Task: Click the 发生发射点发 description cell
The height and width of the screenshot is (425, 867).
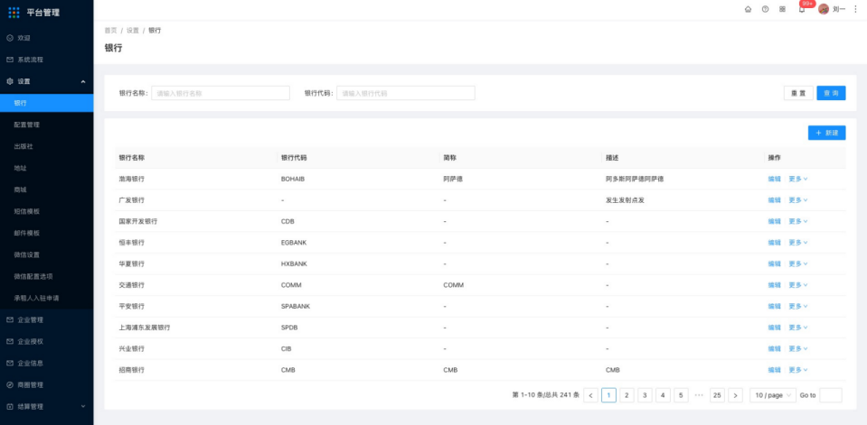Action: pos(626,199)
